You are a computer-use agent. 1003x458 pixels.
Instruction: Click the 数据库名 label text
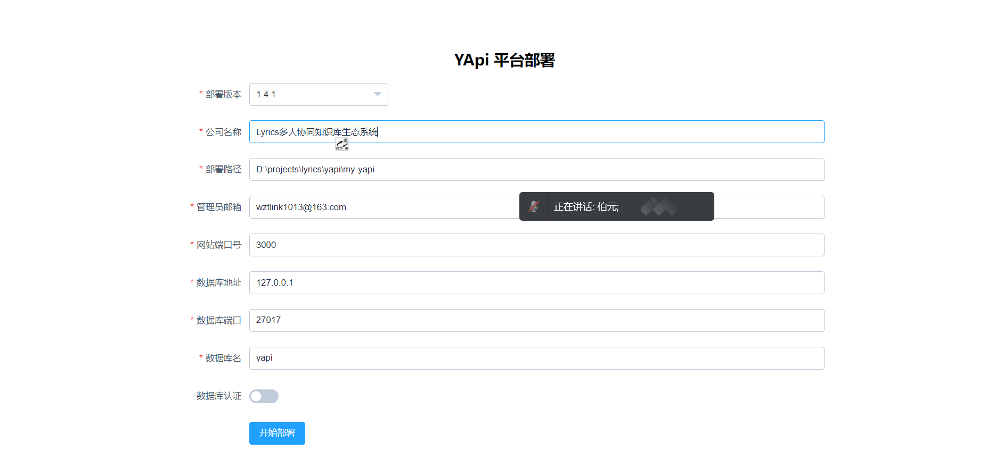click(223, 358)
